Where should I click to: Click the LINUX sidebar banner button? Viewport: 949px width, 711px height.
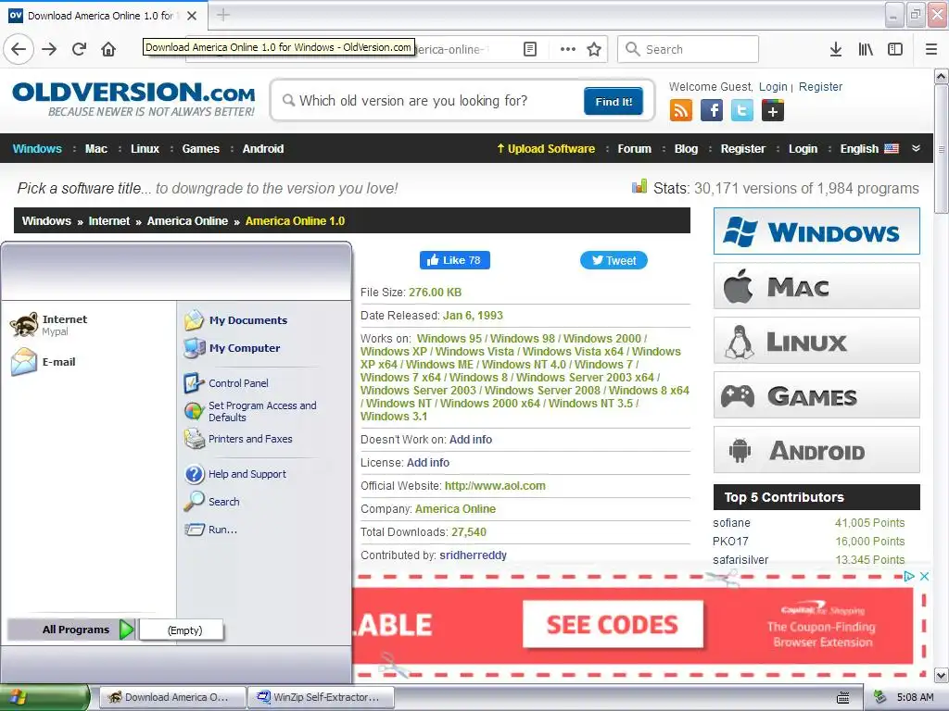click(816, 341)
